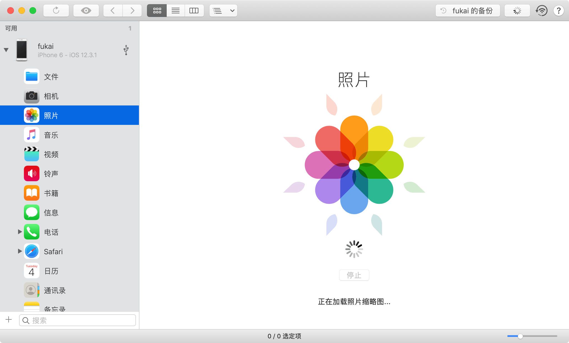Open help with the question mark
569x343 pixels.
(x=558, y=11)
